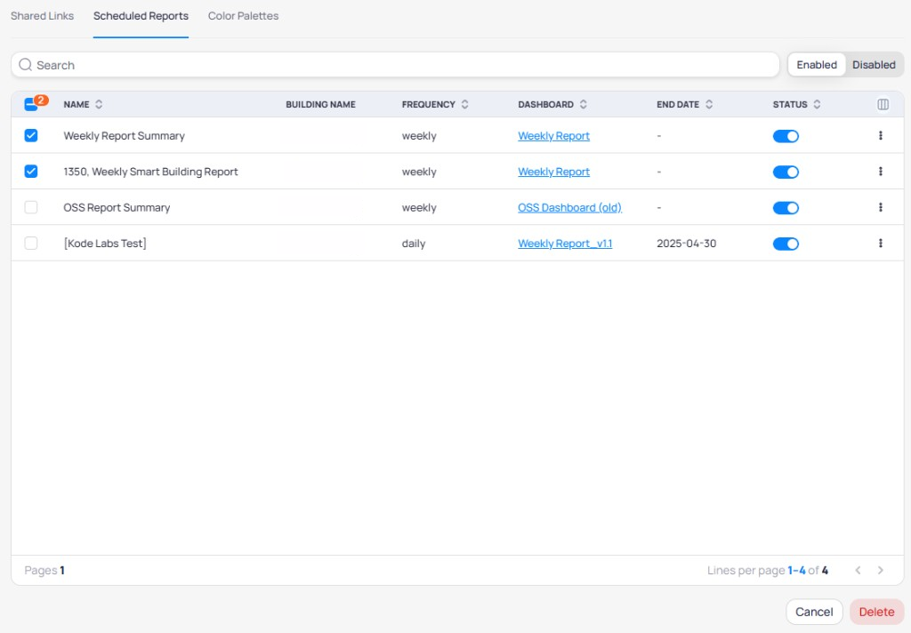The image size is (911, 633).
Task: Focus the Search input field
Action: click(x=395, y=65)
